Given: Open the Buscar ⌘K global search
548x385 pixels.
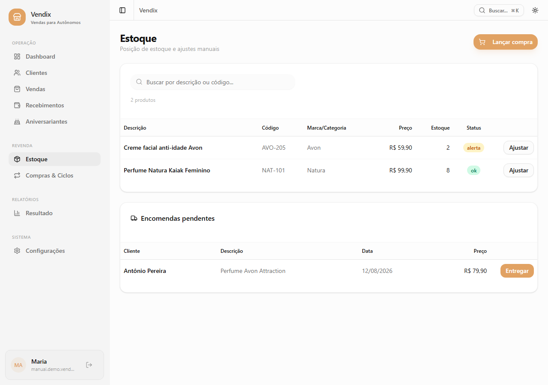Looking at the screenshot, I should tap(499, 10).
